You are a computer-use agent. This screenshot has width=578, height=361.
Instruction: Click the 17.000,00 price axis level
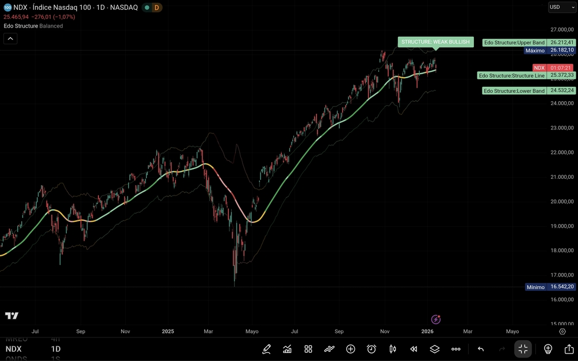click(x=562, y=275)
